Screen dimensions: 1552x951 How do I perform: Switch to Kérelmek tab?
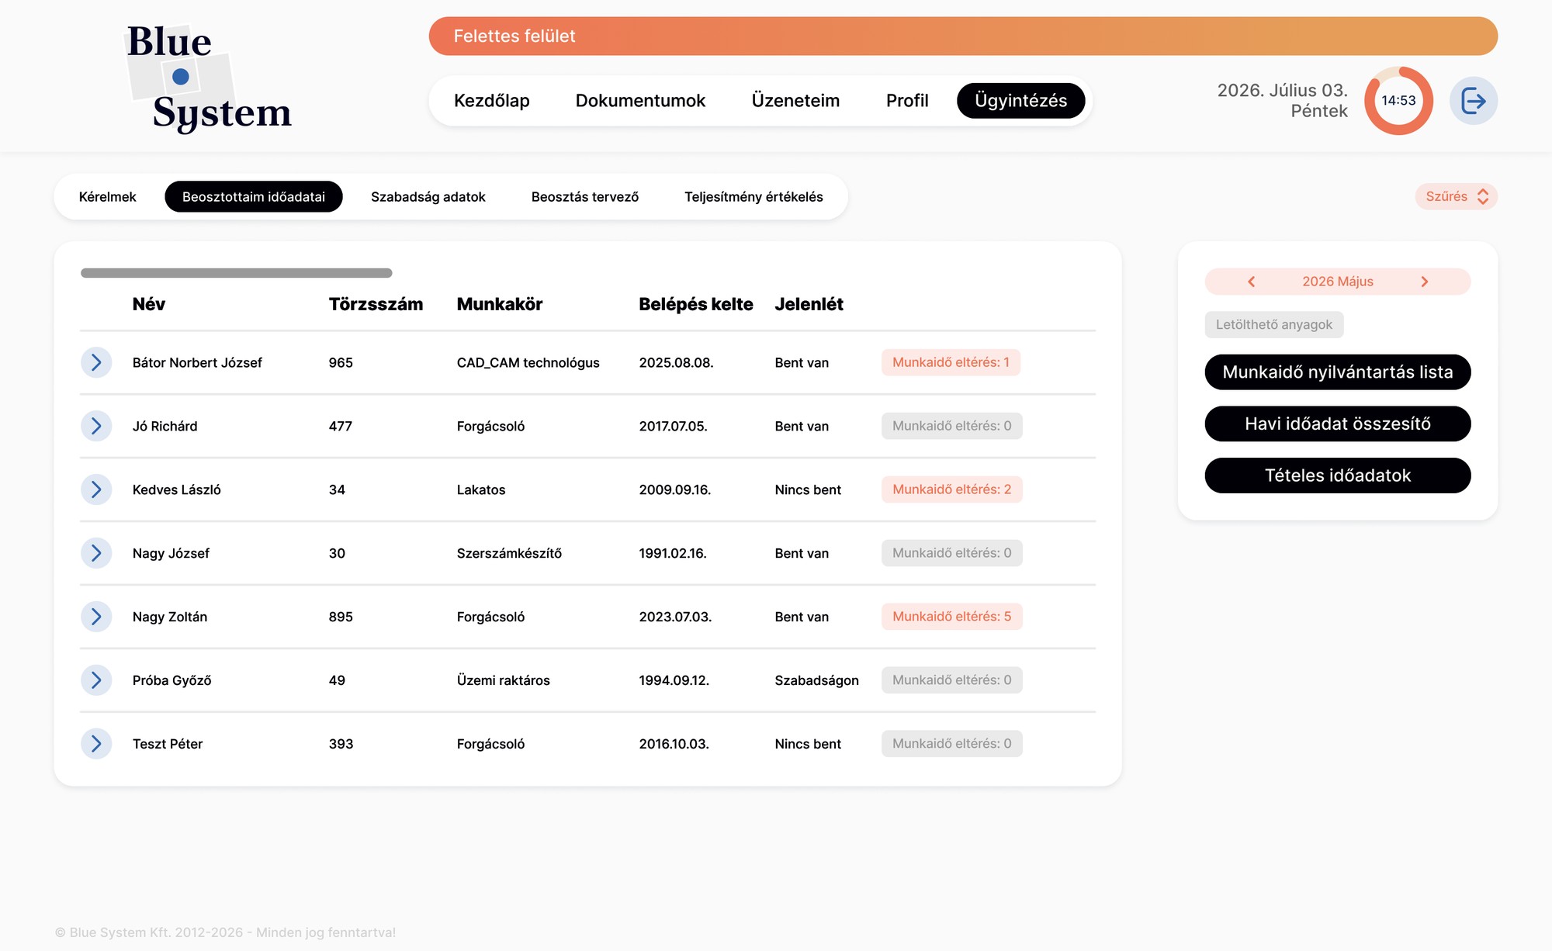[107, 196]
